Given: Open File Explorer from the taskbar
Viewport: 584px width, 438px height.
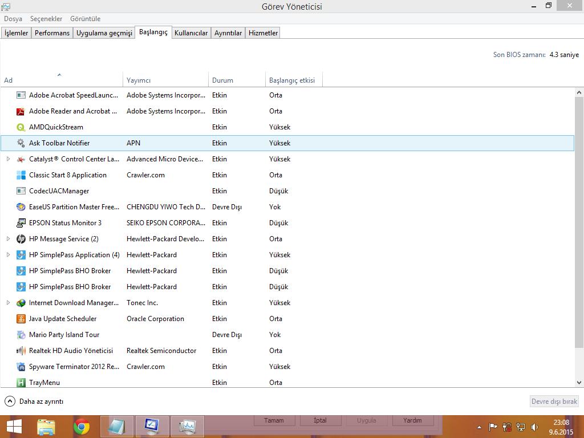Looking at the screenshot, I should (x=46, y=427).
